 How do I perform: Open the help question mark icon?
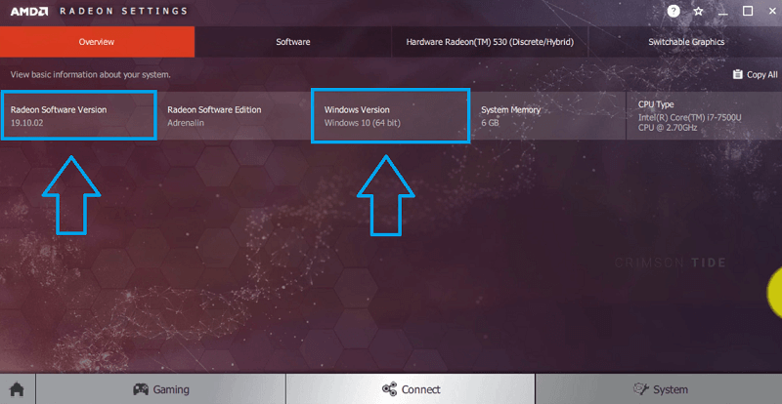[673, 11]
